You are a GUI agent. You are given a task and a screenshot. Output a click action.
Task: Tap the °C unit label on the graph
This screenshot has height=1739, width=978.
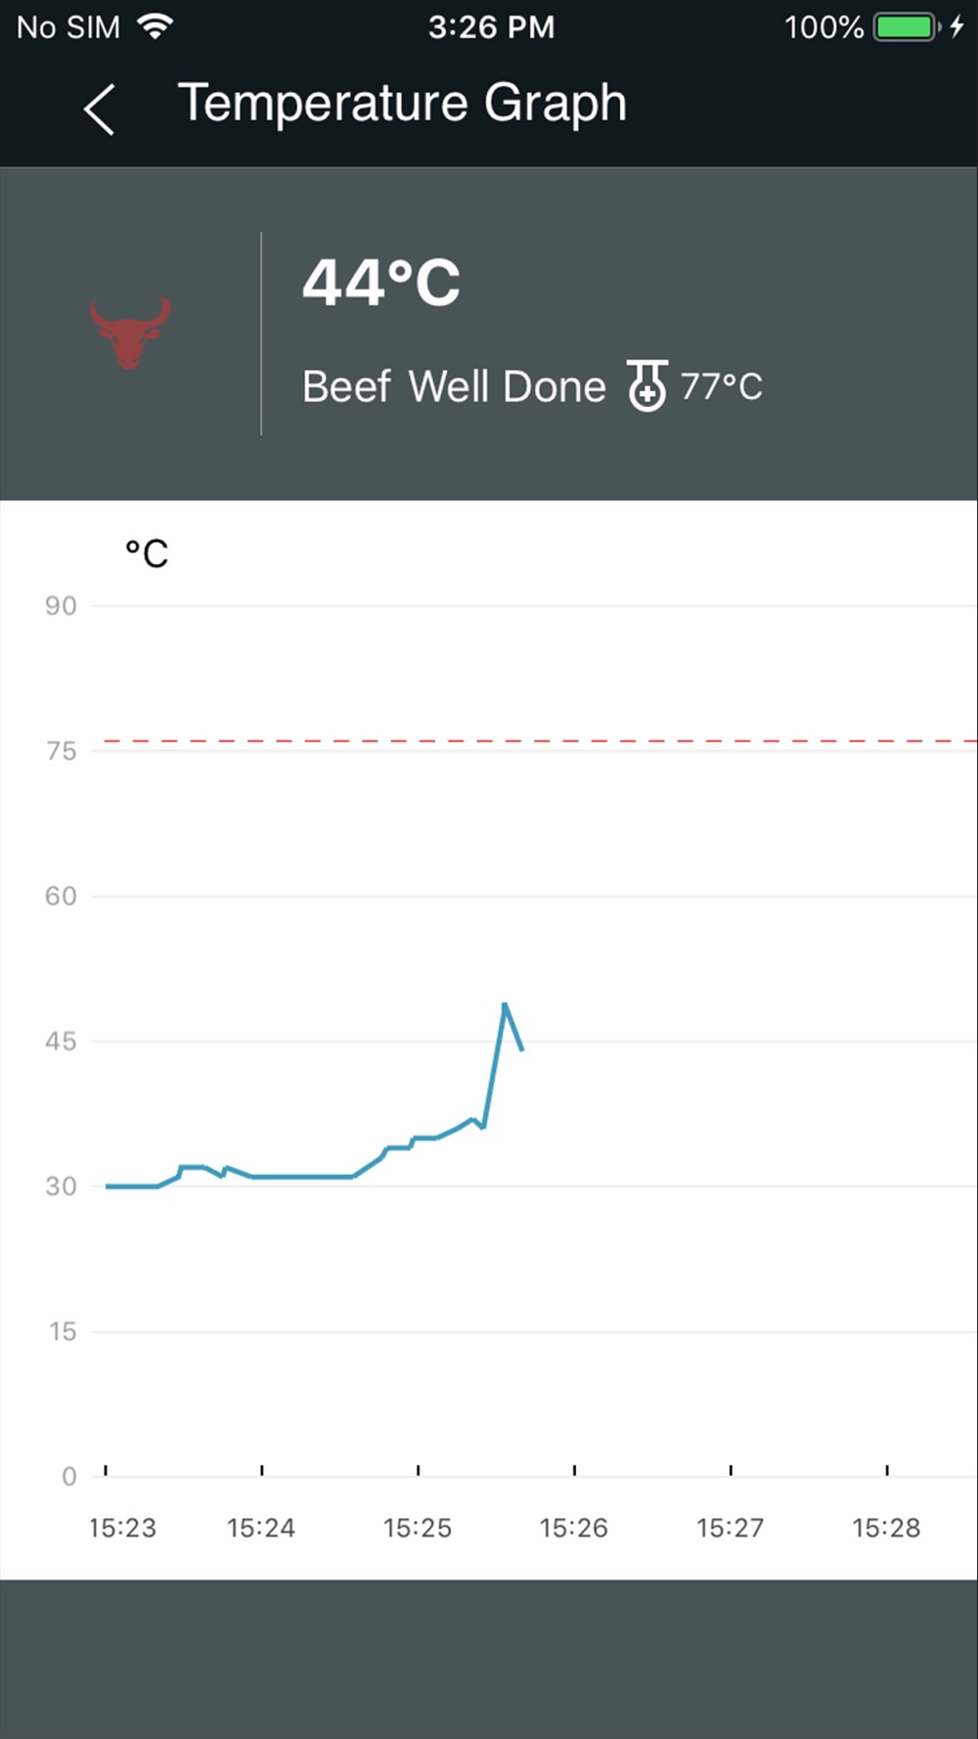[147, 554]
